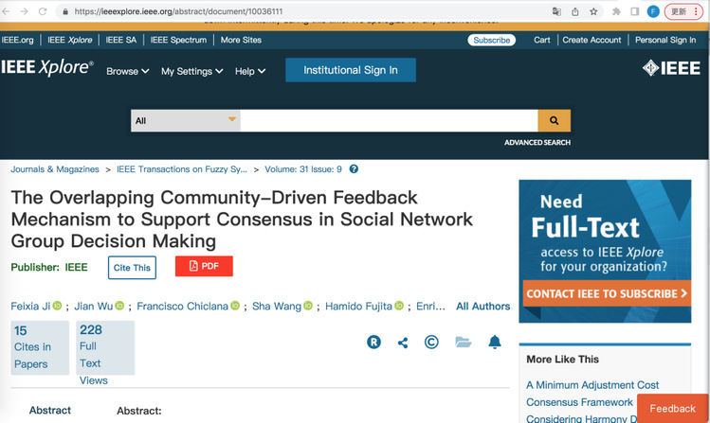
Task: Click the share article icon
Action: point(403,343)
